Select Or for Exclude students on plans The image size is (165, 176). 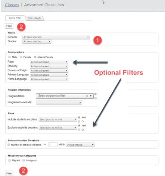pos(79,130)
